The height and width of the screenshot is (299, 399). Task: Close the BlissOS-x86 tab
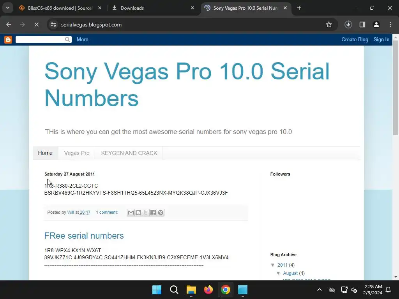100,8
